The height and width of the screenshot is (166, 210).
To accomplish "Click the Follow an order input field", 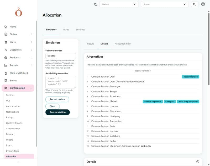I will point(61,56).
